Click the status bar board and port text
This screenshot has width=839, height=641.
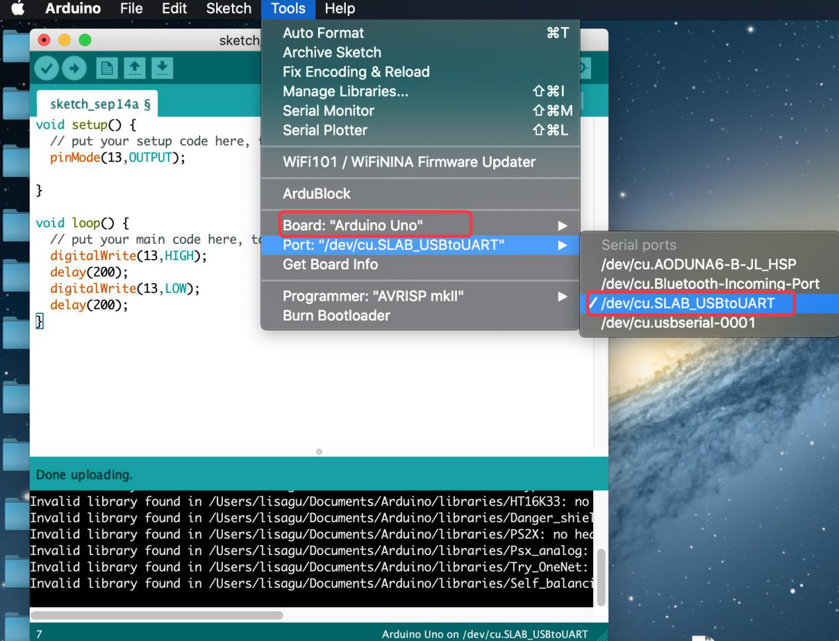pos(485,634)
